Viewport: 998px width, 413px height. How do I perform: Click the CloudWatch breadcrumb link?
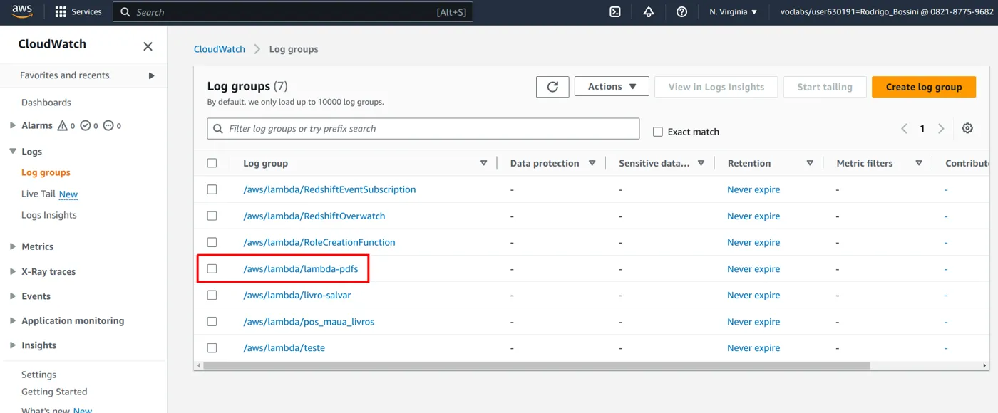point(220,49)
